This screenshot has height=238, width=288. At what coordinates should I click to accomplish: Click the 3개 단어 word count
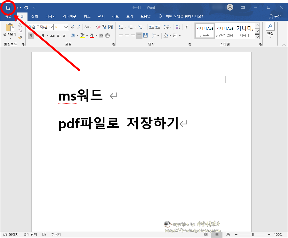click(31, 234)
